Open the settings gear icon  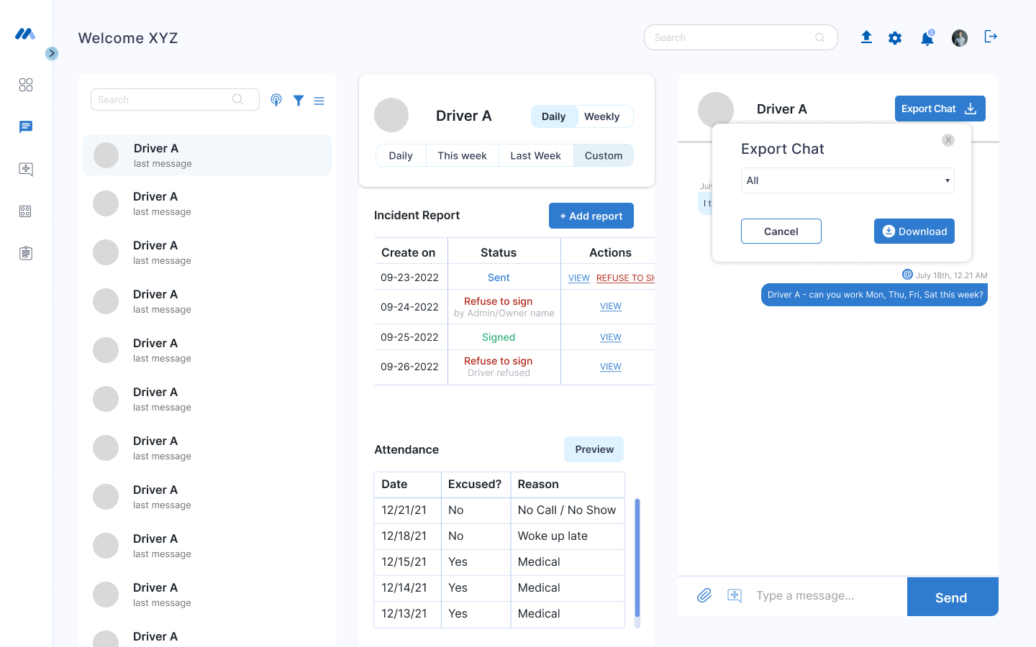coord(895,38)
